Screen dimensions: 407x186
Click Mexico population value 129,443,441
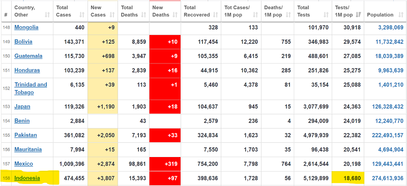pos(387,164)
